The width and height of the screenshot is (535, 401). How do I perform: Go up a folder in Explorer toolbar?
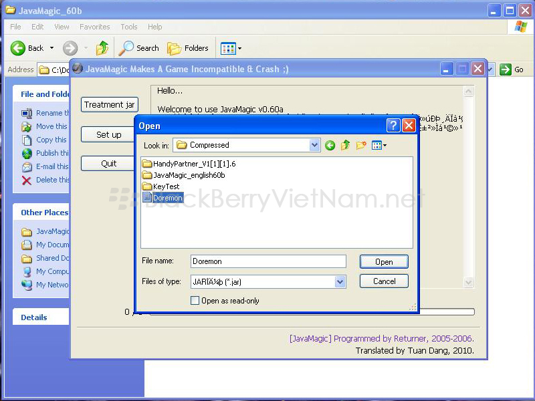tap(102, 48)
